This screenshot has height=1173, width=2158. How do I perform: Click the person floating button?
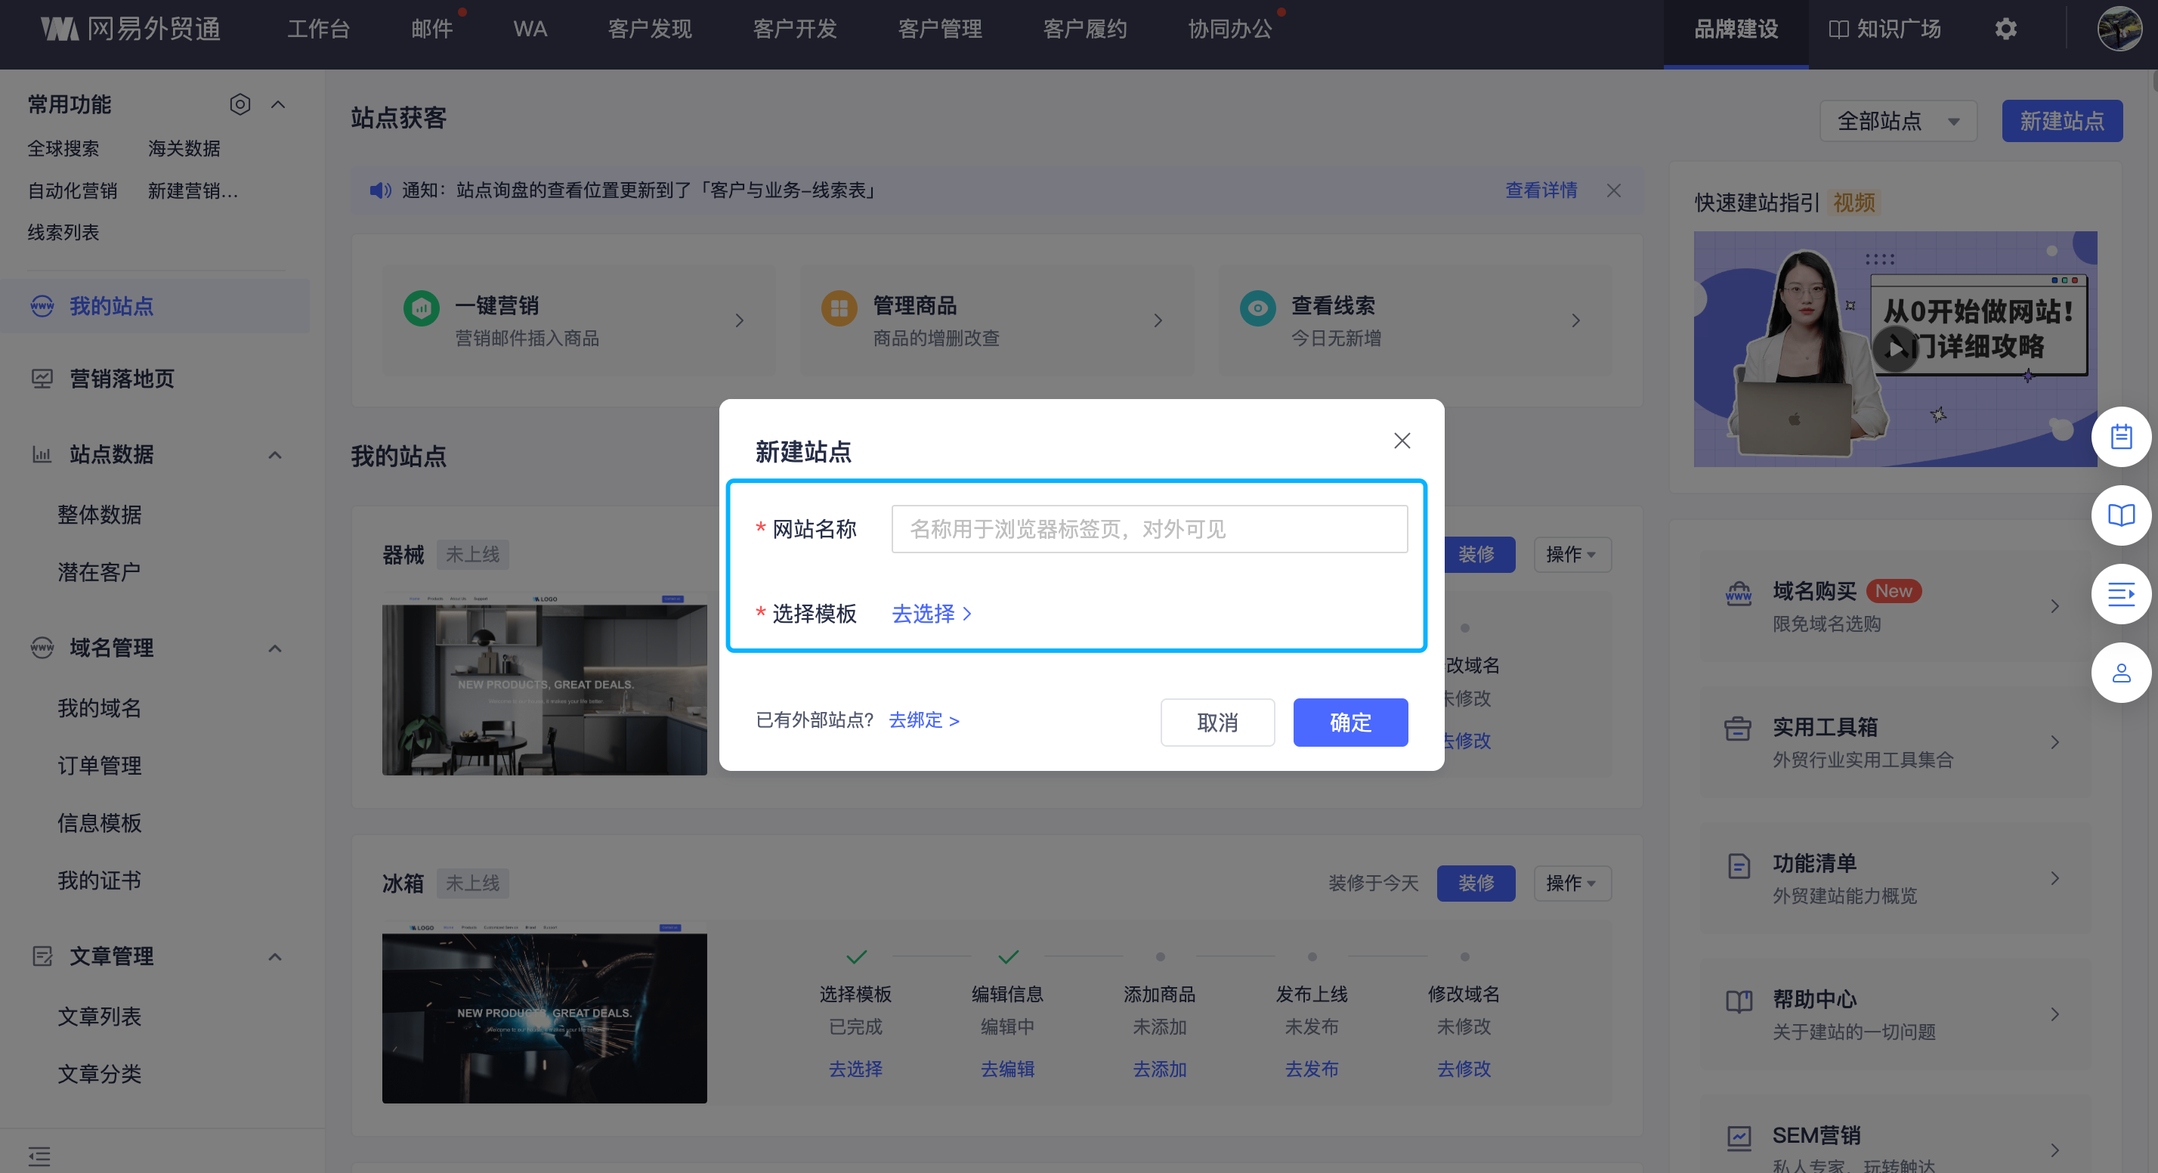[x=2120, y=673]
